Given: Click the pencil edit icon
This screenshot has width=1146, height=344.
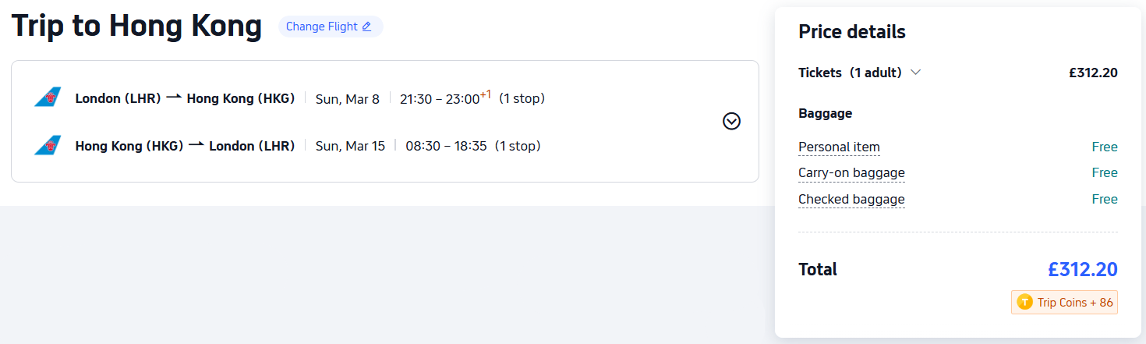Looking at the screenshot, I should coord(366,27).
